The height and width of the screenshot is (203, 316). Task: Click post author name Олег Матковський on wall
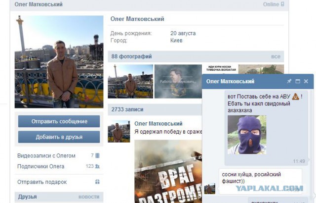pos(158,124)
